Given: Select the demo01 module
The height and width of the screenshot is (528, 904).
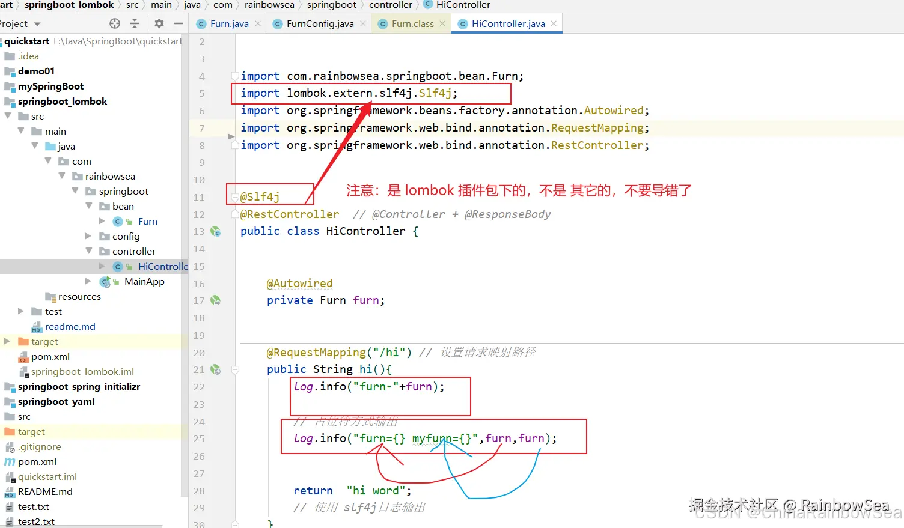Looking at the screenshot, I should coord(36,71).
